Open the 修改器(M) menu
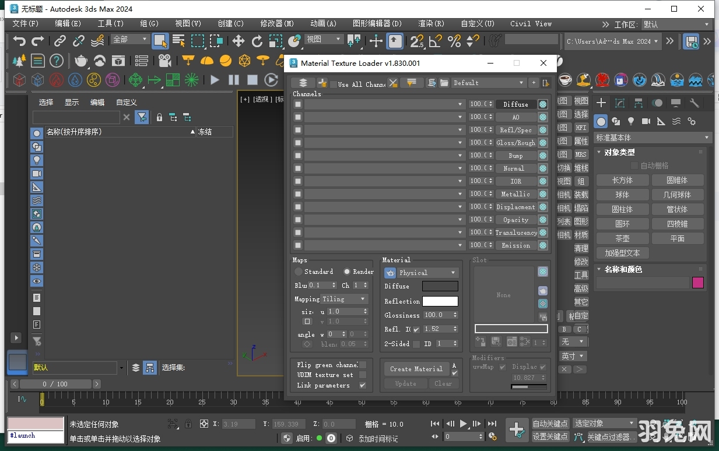This screenshot has width=719, height=451. (277, 24)
